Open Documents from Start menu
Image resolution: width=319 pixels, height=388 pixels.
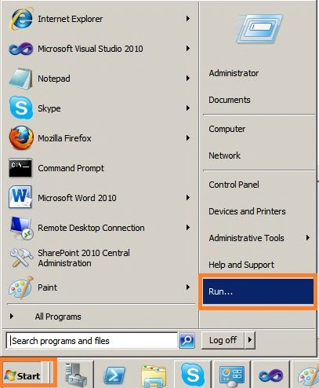point(230,100)
